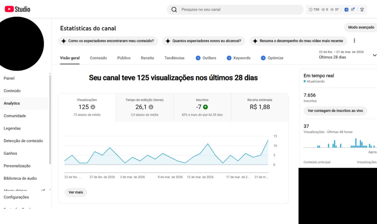Click the 'Em tempo real' card title
This screenshot has width=377, height=224.
click(318, 76)
